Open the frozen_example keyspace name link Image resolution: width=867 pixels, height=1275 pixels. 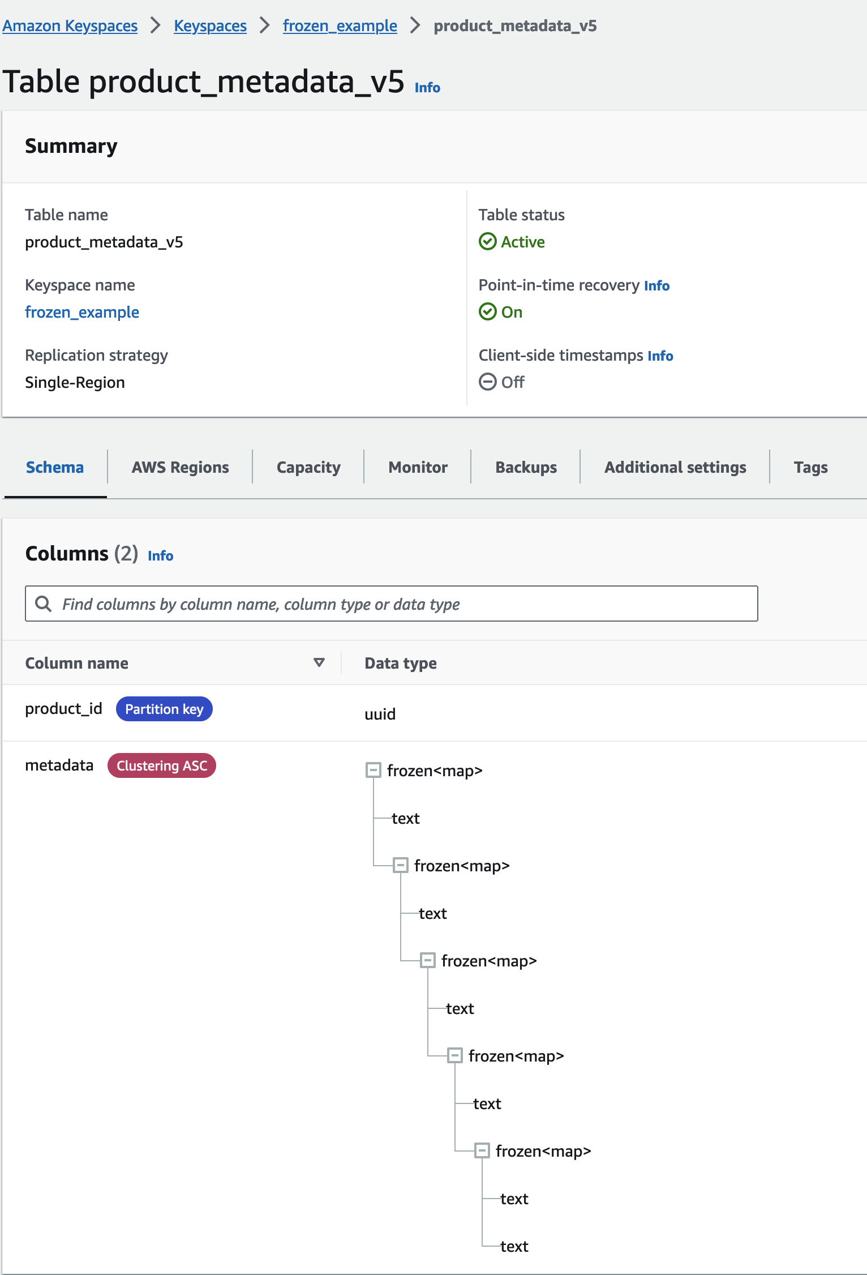coord(82,312)
